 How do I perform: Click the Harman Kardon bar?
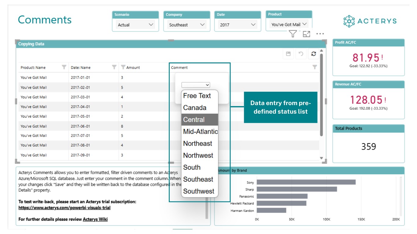(x=271, y=210)
